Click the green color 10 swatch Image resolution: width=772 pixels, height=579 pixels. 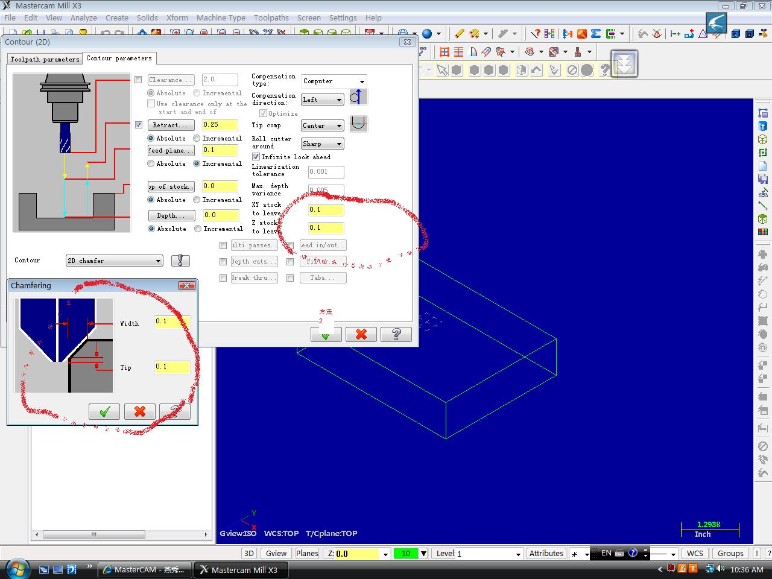406,554
